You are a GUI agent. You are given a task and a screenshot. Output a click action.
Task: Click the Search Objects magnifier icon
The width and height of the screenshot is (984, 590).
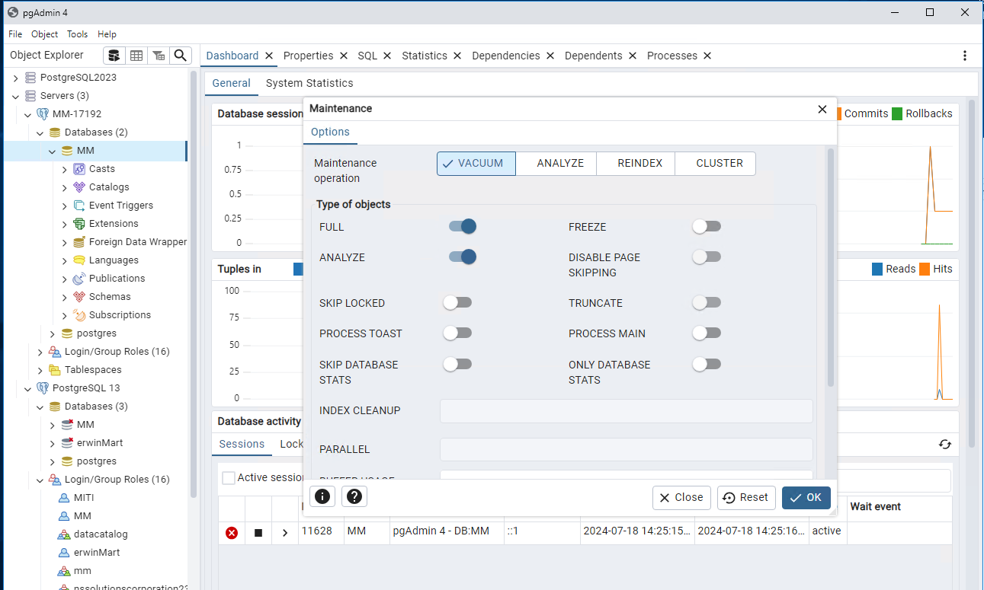click(180, 56)
